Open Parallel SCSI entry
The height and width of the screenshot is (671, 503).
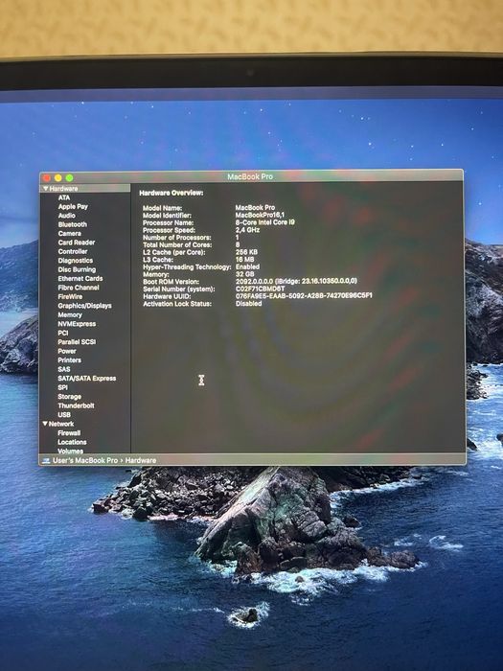pyautogui.click(x=77, y=342)
